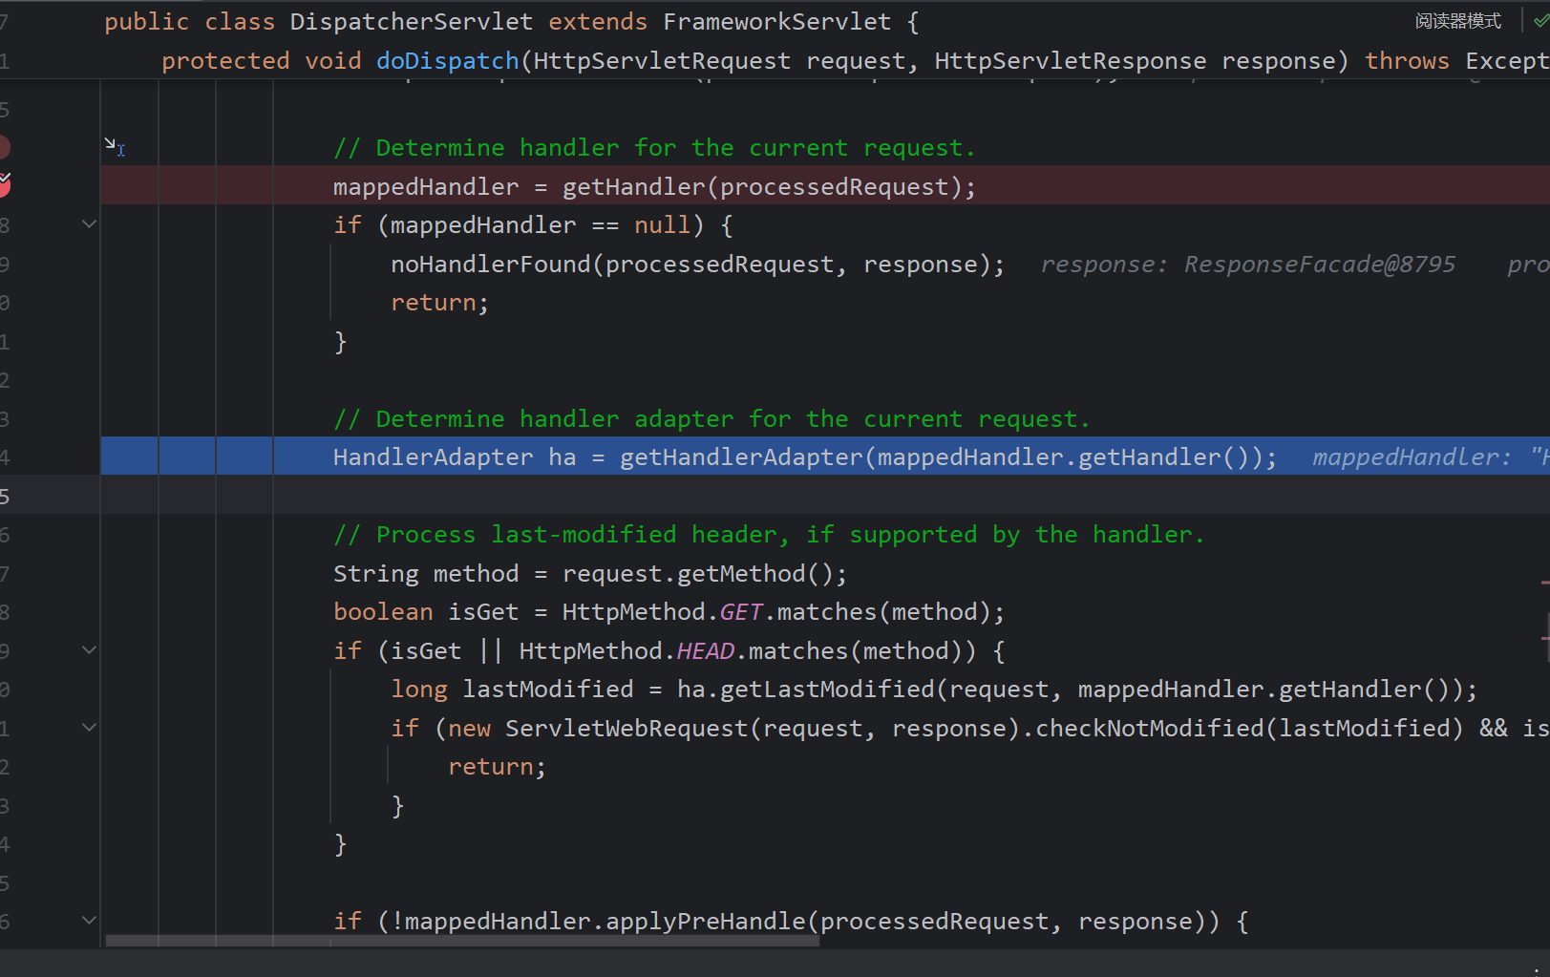Click the throws keyword in method signature
Viewport: 1550px width, 977px height.
1407,61
